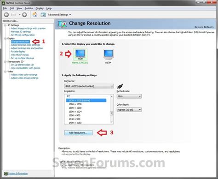Click the Add Resolutions button
218x179 pixels.
point(78,133)
